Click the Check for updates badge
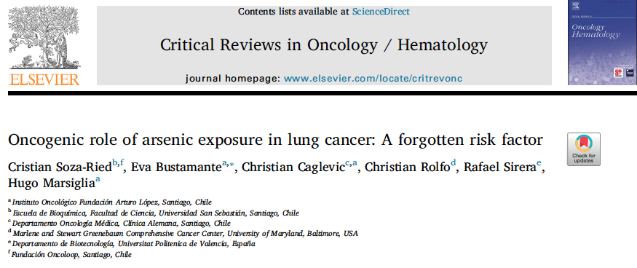This screenshot has width=637, height=268. [584, 149]
